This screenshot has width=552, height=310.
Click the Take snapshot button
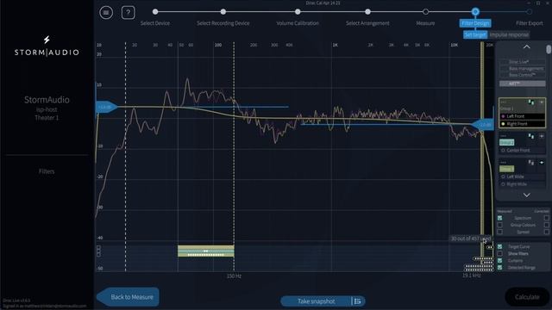[x=317, y=301]
